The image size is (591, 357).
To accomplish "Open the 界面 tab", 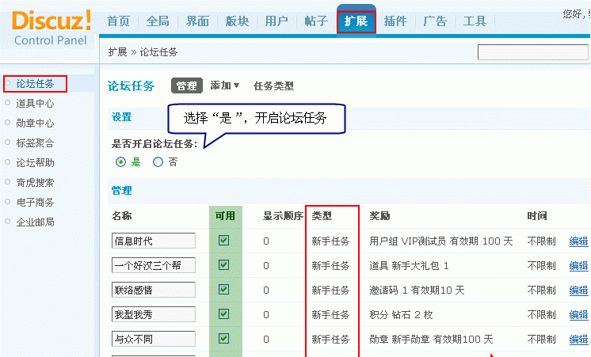I will pyautogui.click(x=197, y=21).
